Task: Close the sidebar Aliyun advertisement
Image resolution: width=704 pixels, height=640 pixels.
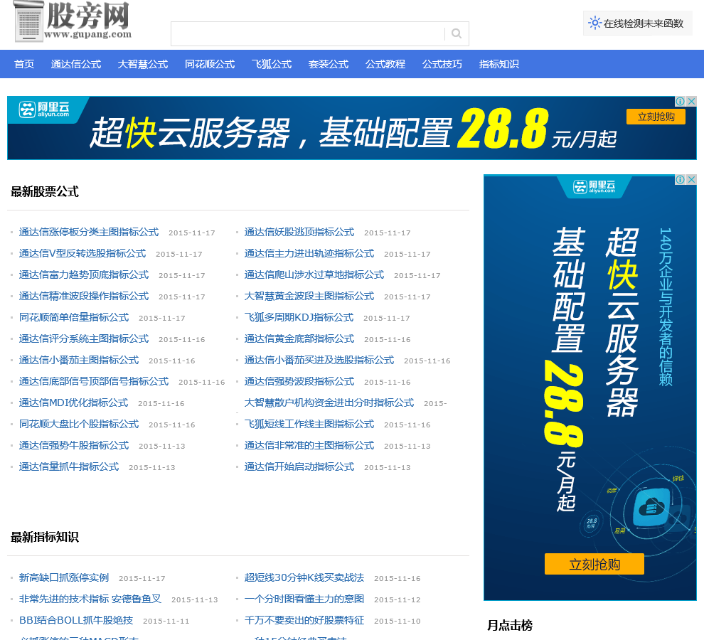Action: click(x=691, y=180)
